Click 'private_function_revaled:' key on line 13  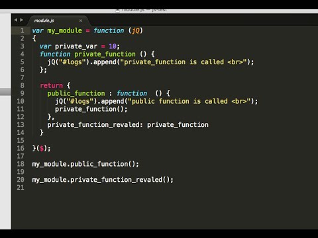tap(95, 125)
